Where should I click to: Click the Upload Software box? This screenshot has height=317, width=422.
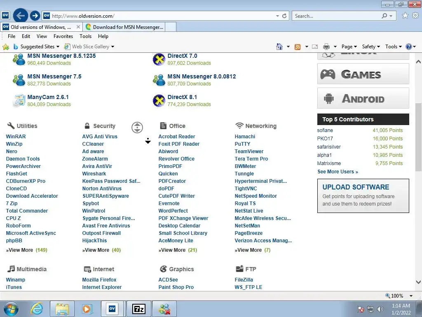(363, 196)
